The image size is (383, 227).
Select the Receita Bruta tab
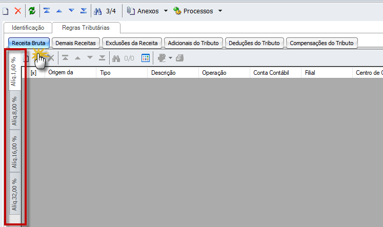pos(29,43)
